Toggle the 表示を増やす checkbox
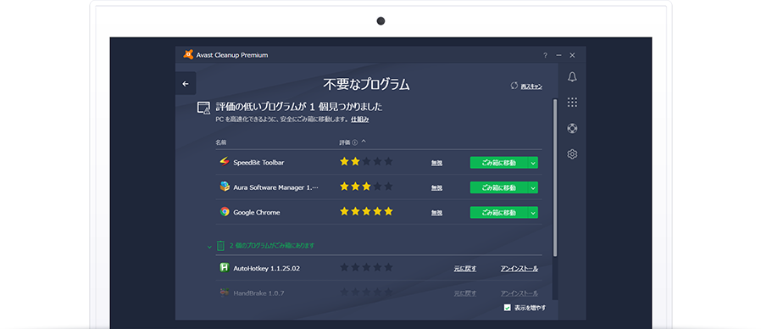 click(x=507, y=308)
